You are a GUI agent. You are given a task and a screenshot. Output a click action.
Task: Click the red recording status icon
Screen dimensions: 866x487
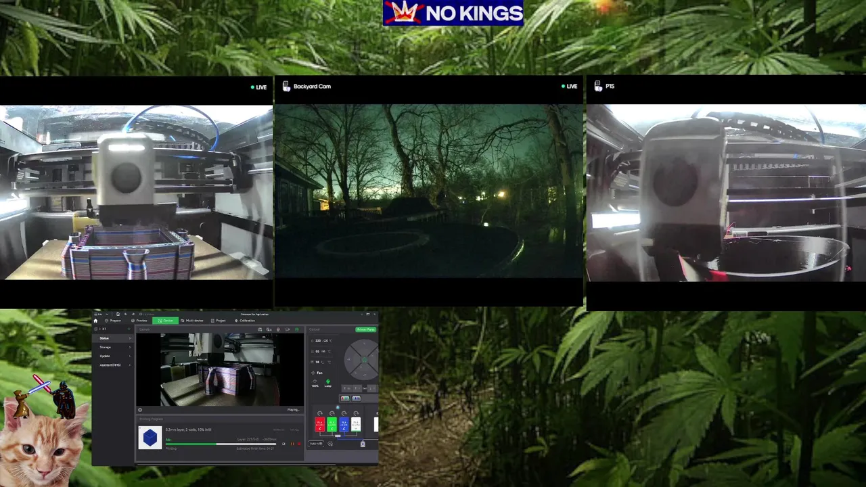click(x=278, y=329)
